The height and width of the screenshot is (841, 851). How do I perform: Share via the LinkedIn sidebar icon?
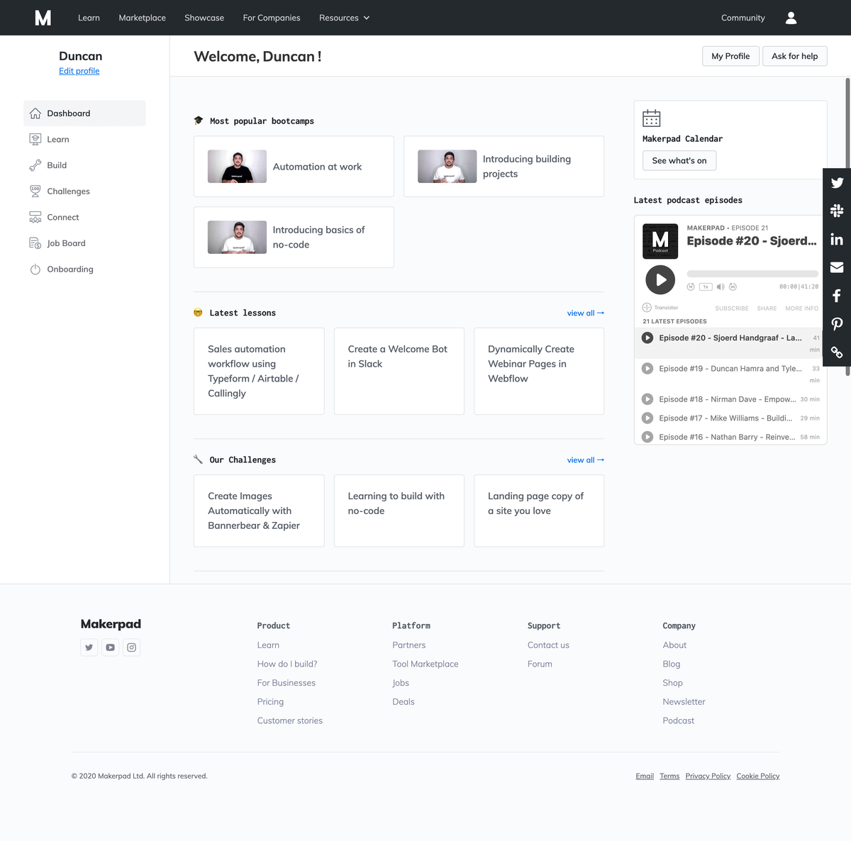coord(837,239)
